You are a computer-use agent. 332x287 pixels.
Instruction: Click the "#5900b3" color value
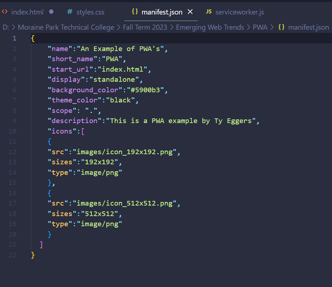click(145, 90)
